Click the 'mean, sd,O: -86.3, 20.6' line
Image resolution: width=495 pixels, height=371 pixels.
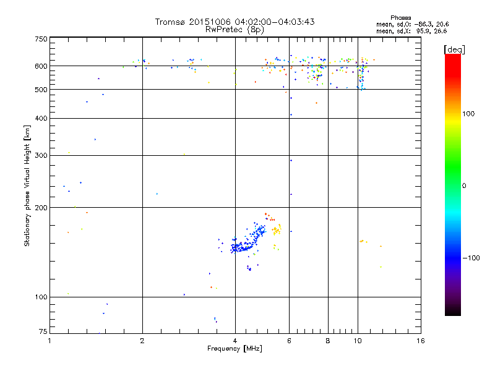tap(412, 24)
